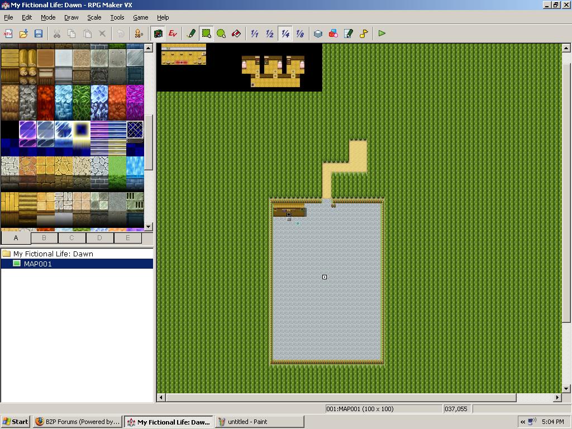Set map zoom scale to 1/1
This screenshot has height=429, width=572.
pyautogui.click(x=255, y=33)
